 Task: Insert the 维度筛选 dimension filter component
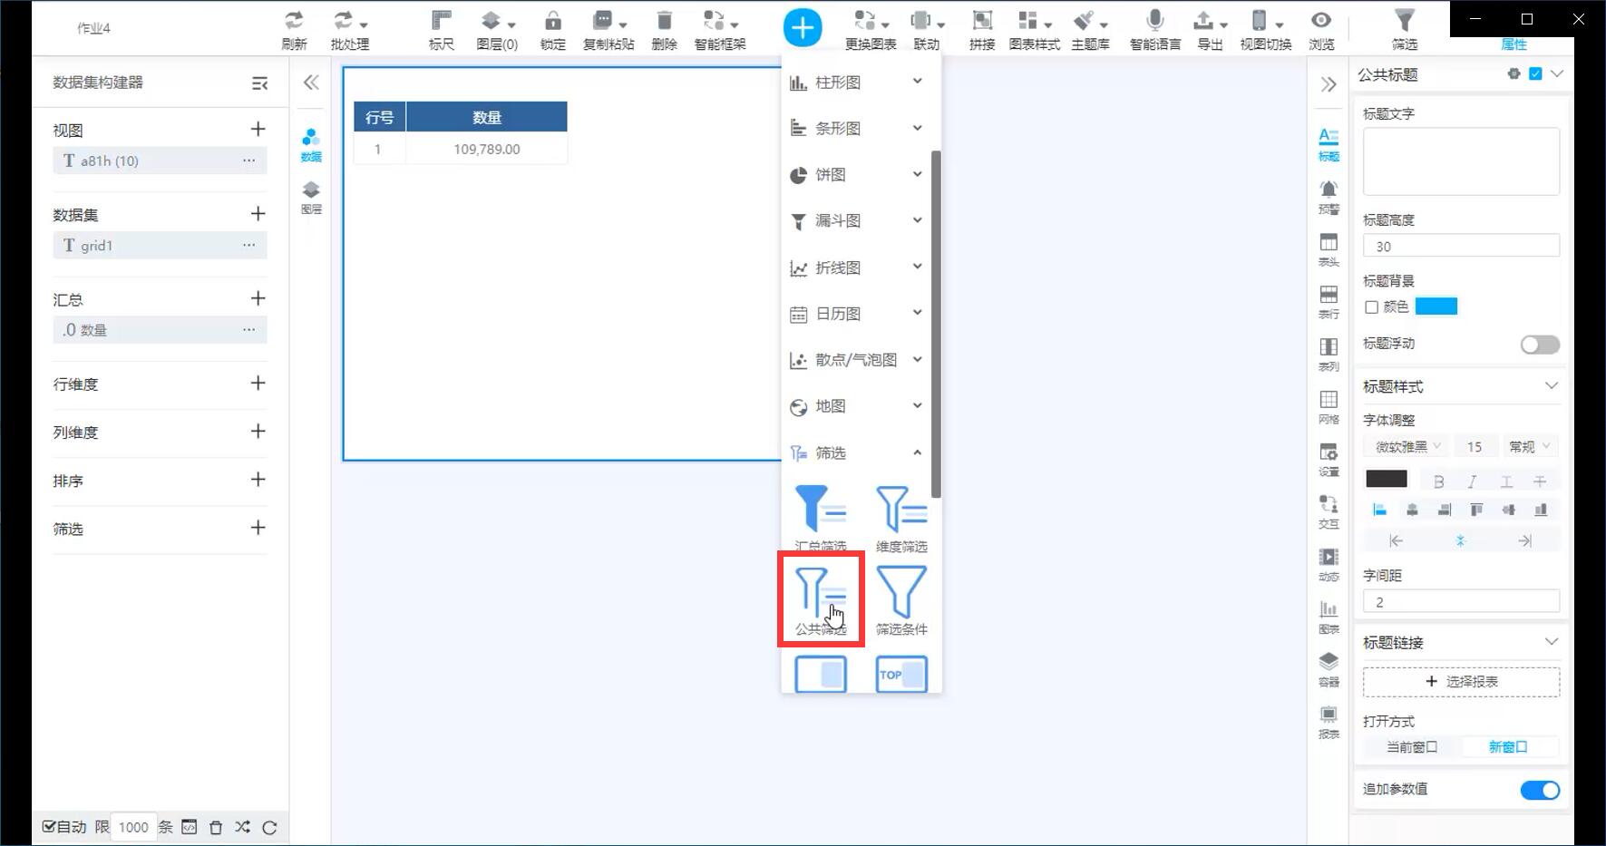pos(901,518)
